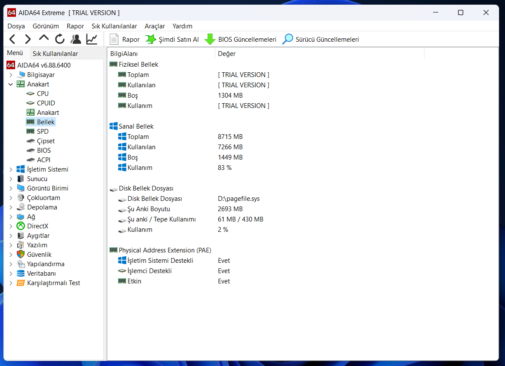Viewport: 505px width, 366px height.
Task: Go forward with the right arrow icon
Action: (x=28, y=39)
